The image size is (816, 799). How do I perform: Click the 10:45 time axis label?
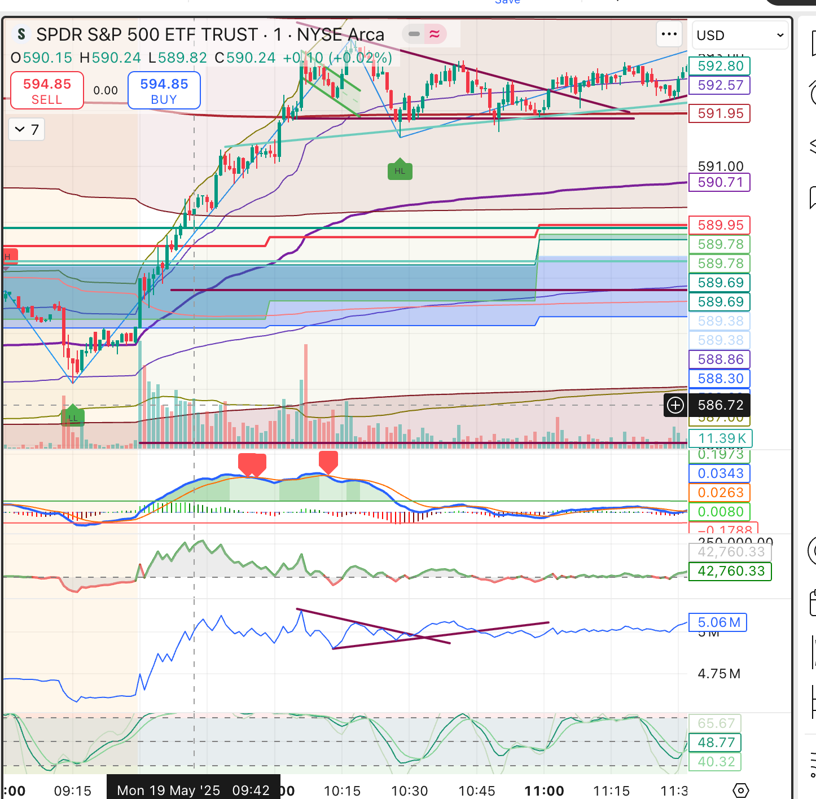click(477, 791)
